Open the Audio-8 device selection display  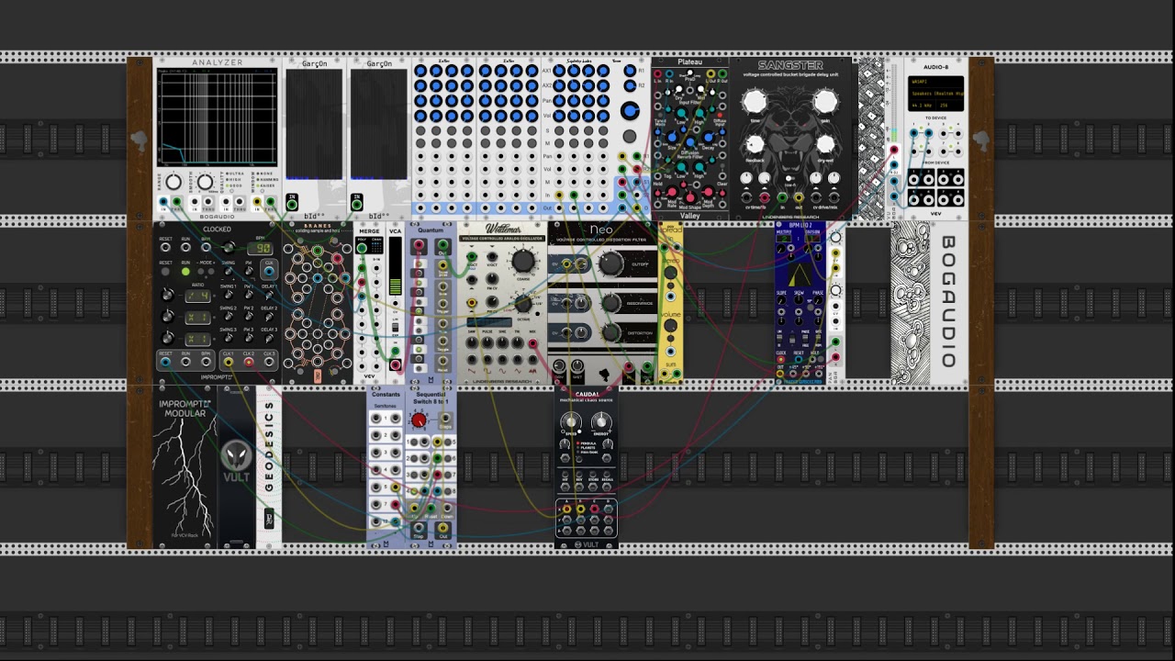coord(935,94)
